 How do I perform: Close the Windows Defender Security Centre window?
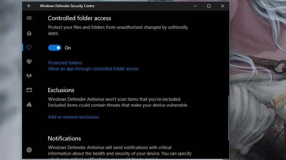[x=223, y=6]
